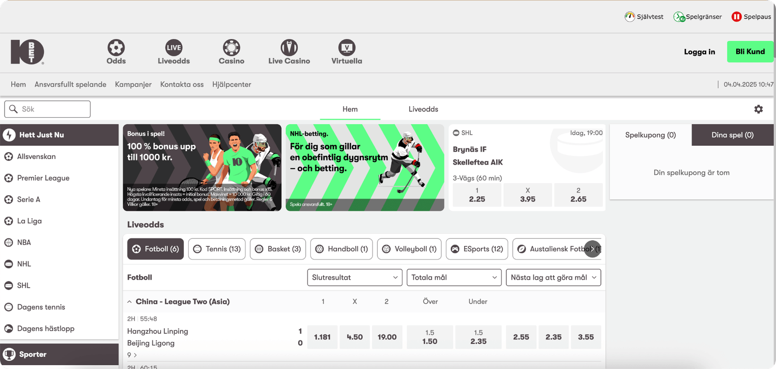This screenshot has width=776, height=369.
Task: Select draw odds 4.50
Action: click(355, 337)
